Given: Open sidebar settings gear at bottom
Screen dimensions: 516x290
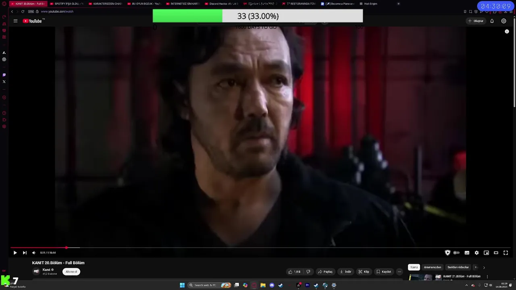Looking at the screenshot, I should pyautogui.click(x=4, y=126).
